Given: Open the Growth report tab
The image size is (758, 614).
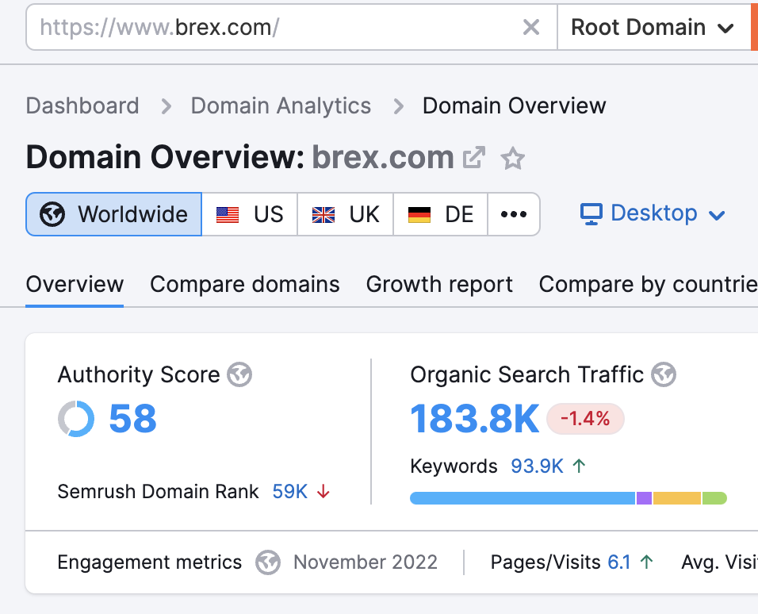Looking at the screenshot, I should pos(439,284).
